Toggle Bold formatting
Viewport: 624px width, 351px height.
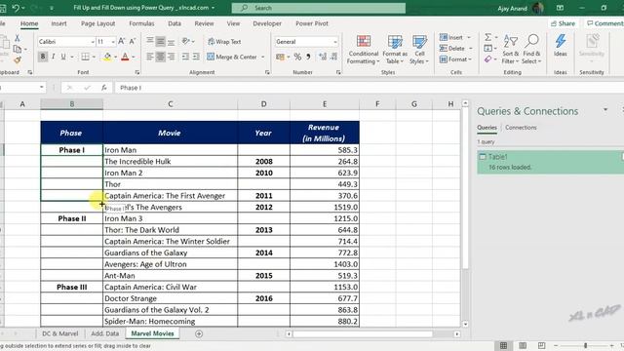(43, 57)
